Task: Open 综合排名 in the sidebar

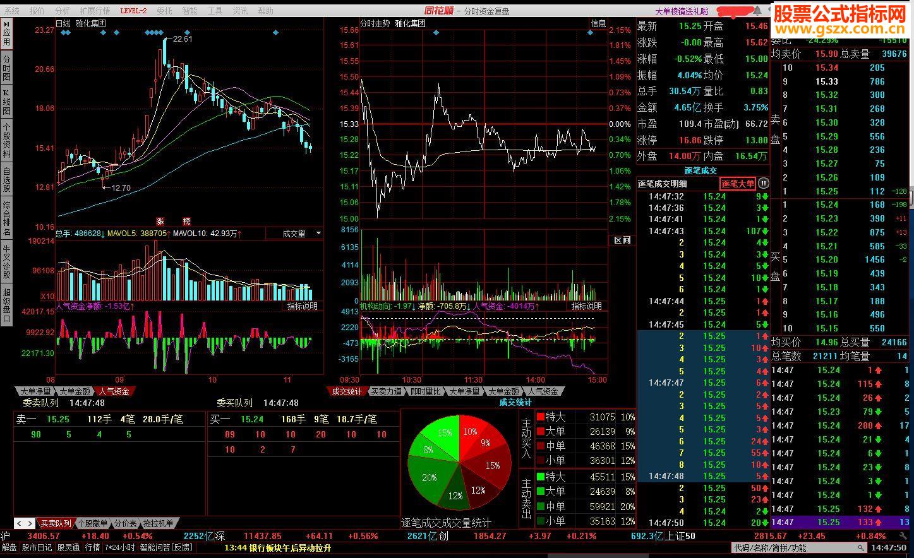Action: tap(6, 218)
